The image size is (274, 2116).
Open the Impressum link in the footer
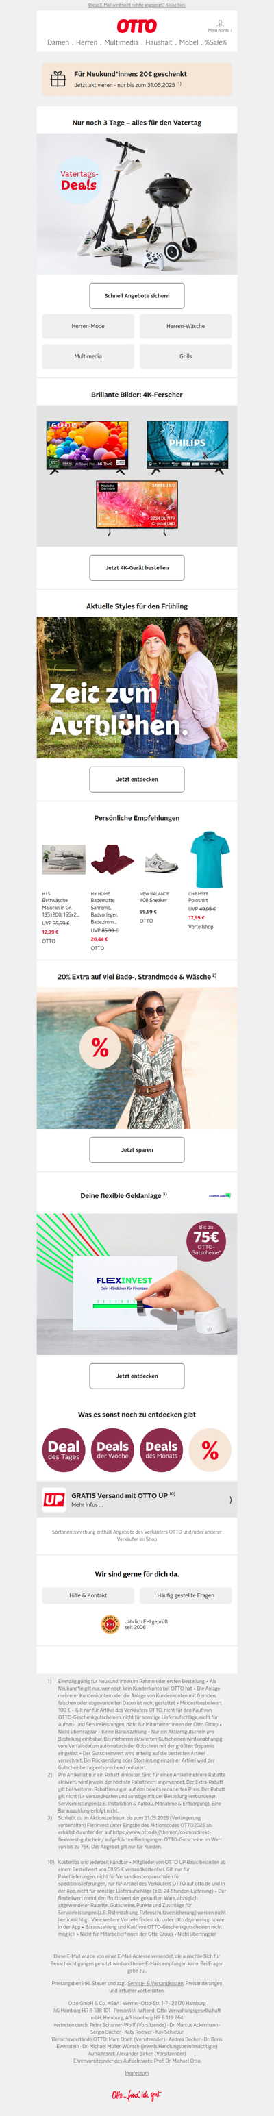[137, 2072]
